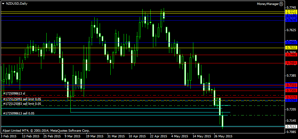Click the 14 May 2015 date label
This screenshot has width=298, height=139.
[202, 136]
